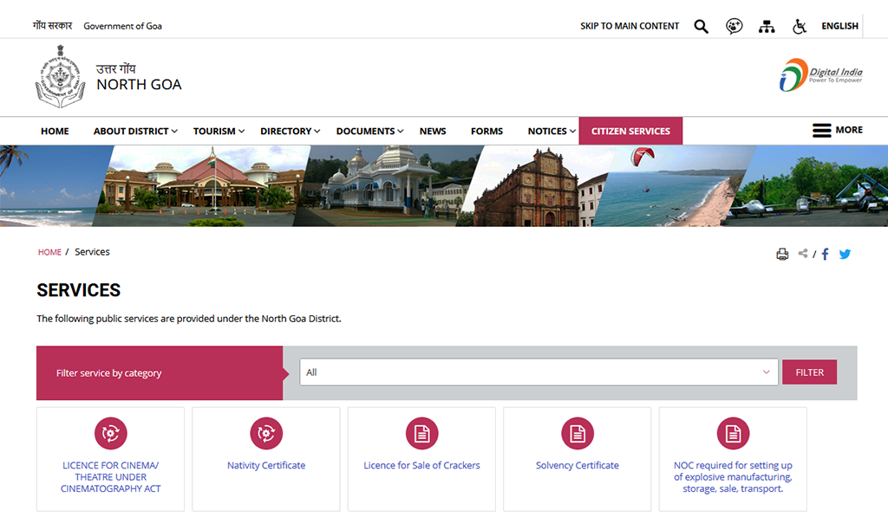Open the share icon near breadcrumb
This screenshot has height=517, width=888.
pyautogui.click(x=803, y=254)
